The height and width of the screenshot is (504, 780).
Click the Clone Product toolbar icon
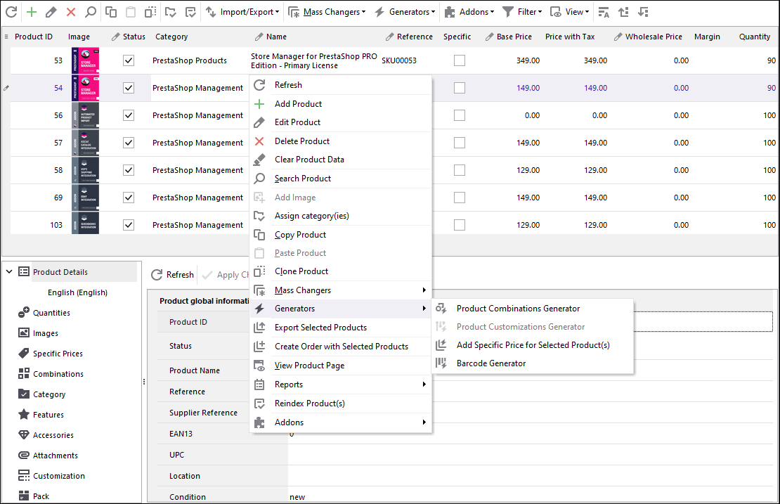(150, 12)
